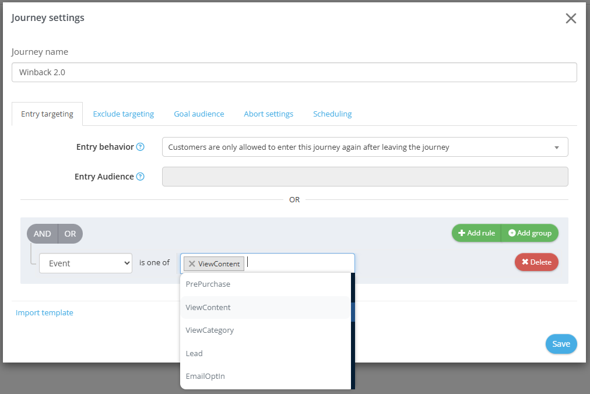
Task: Click the Entry Audience help icon
Action: point(141,177)
